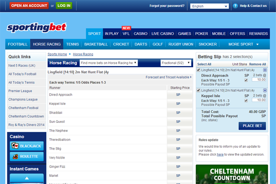Open the Mobile tab

point(219,34)
